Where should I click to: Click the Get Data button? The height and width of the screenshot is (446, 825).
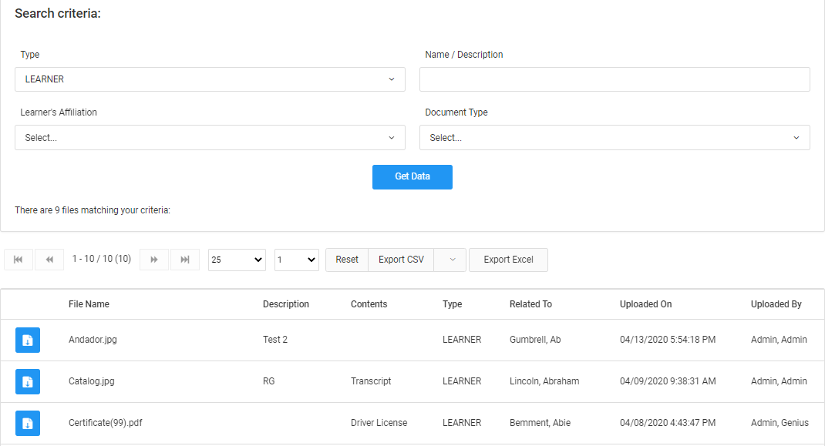pos(412,176)
